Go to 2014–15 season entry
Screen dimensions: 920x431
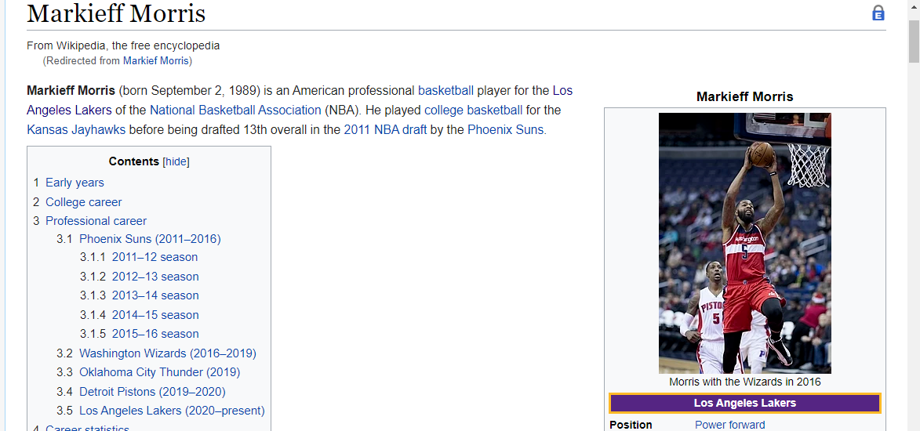click(x=155, y=315)
